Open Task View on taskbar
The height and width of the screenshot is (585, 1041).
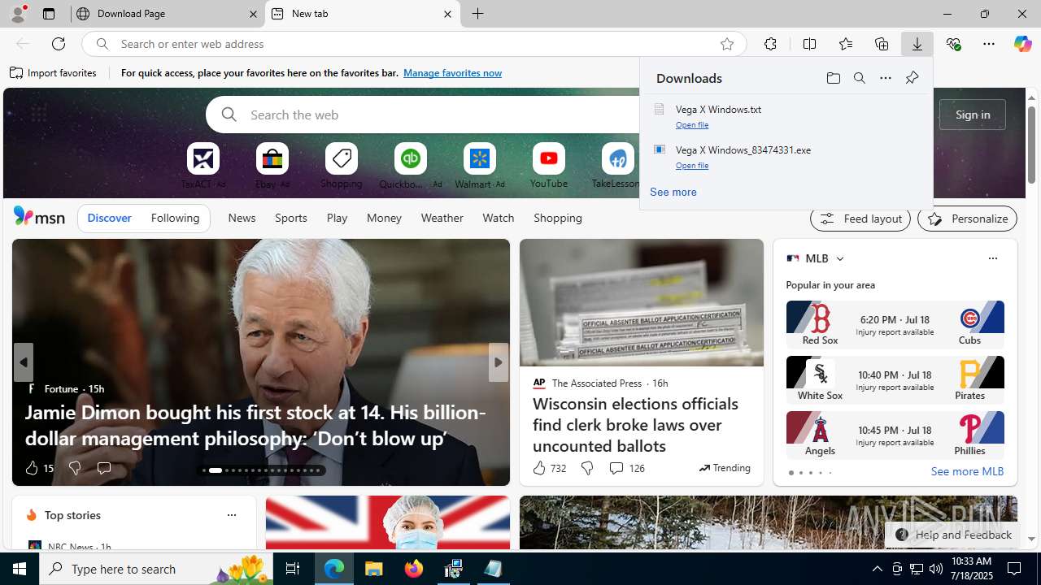point(293,569)
